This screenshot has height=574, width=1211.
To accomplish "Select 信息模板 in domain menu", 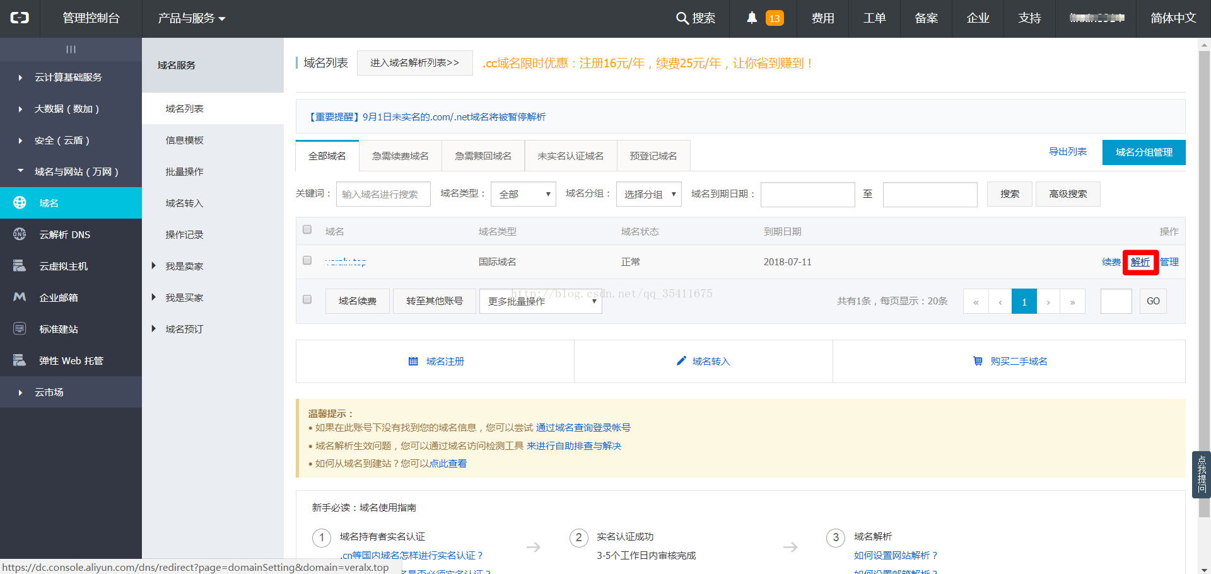I will 213,140.
